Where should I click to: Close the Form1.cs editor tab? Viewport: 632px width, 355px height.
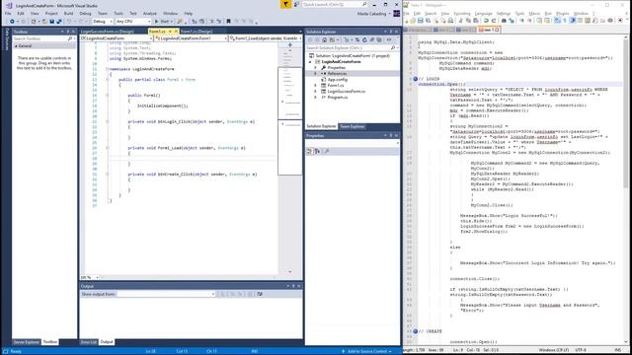coord(176,32)
